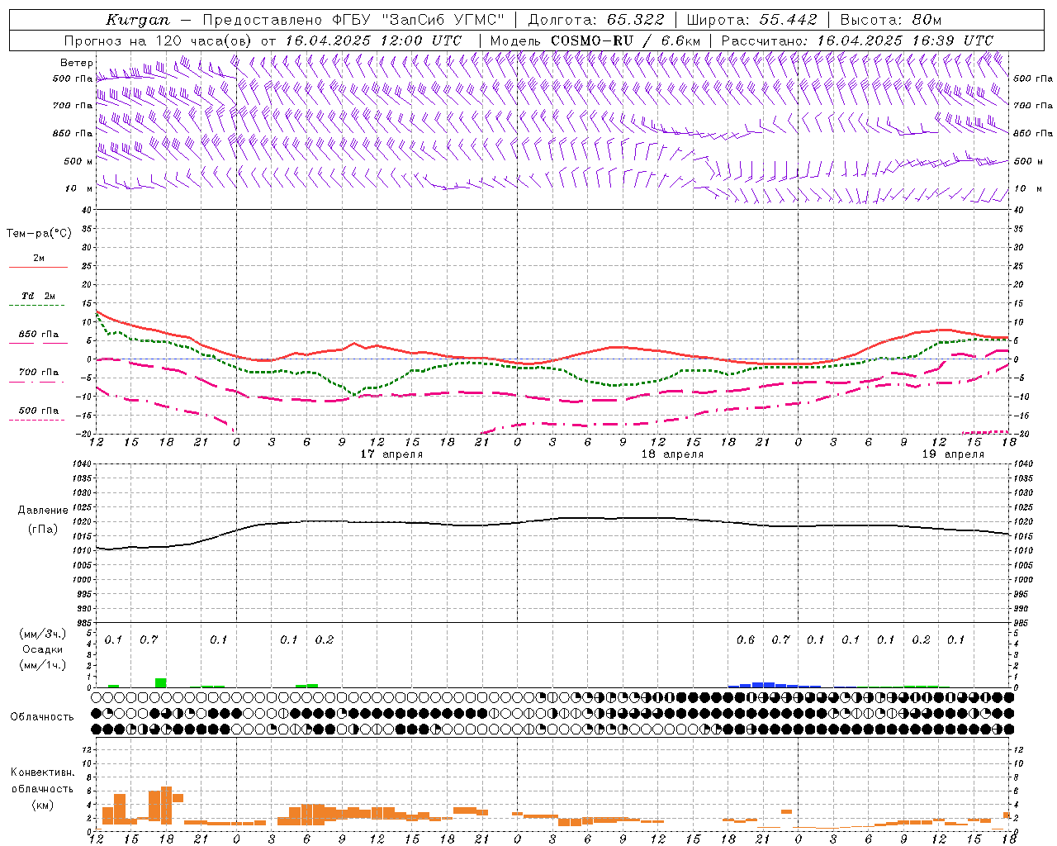The height and width of the screenshot is (846, 1057).
Task: Select the text Предоставлено ФГБУ "ЗапСиб УГМС"
Action: [x=353, y=20]
